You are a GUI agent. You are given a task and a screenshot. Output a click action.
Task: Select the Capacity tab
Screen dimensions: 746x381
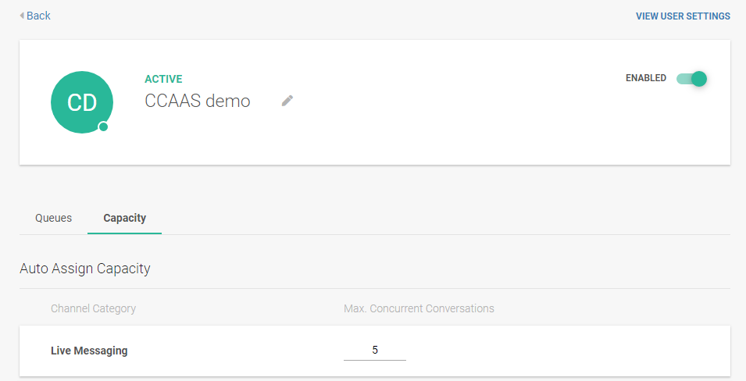click(x=124, y=218)
